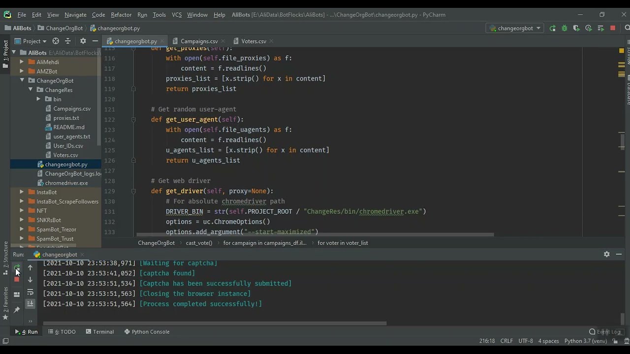
Task: Collapse all in Project panel
Action: click(68, 41)
